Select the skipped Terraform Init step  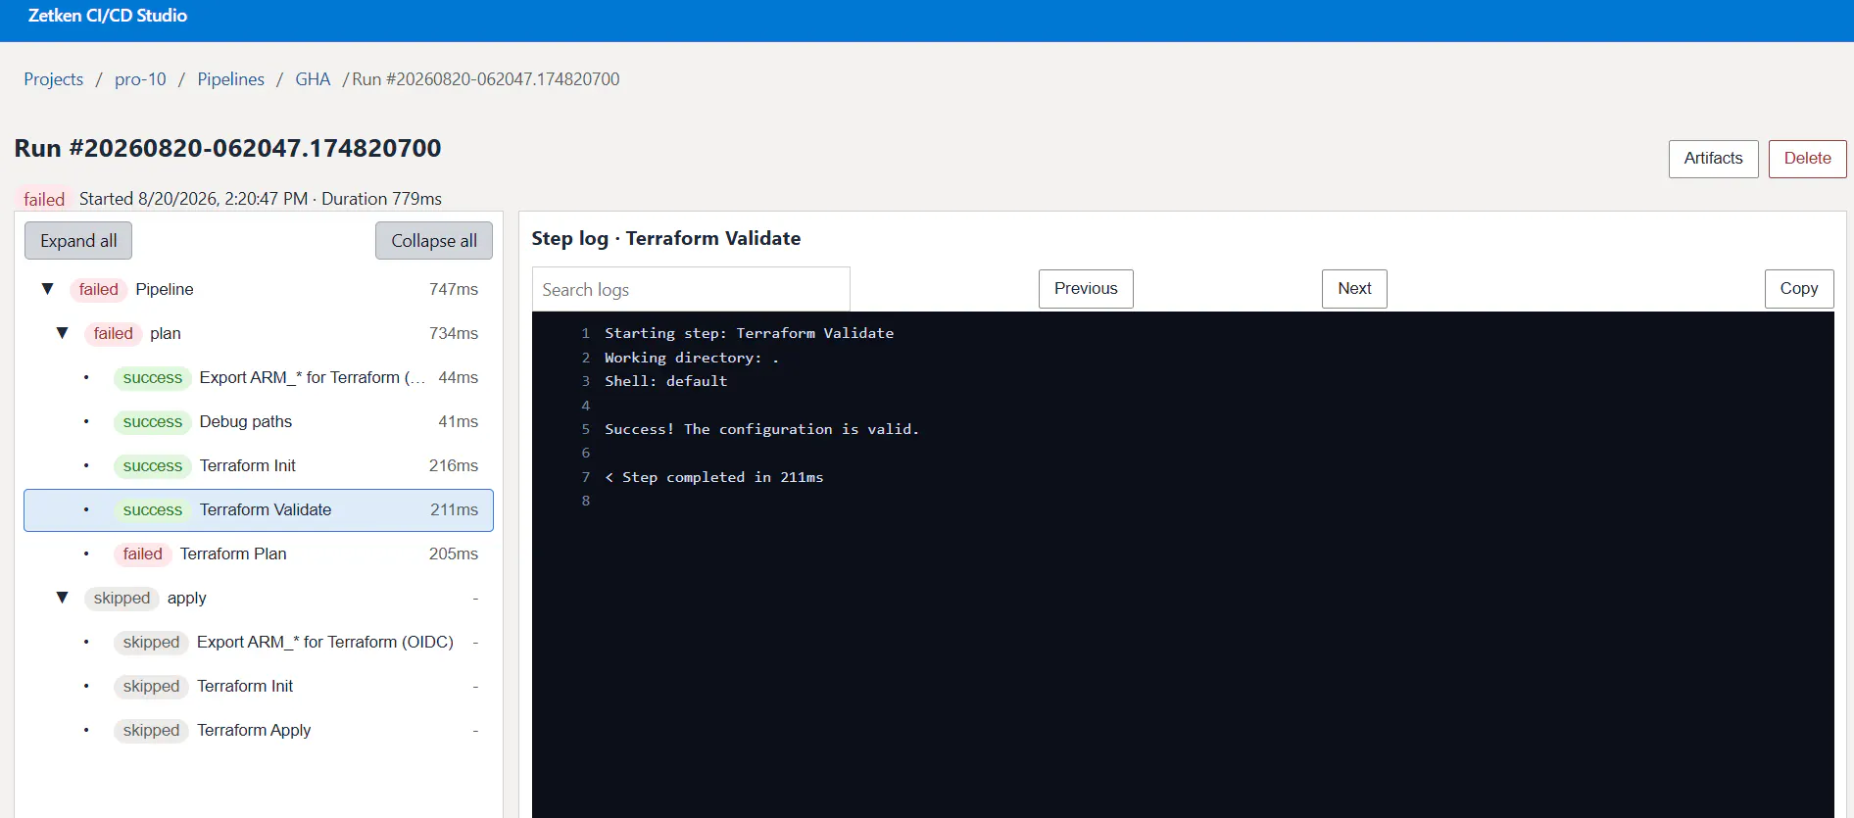259,687
